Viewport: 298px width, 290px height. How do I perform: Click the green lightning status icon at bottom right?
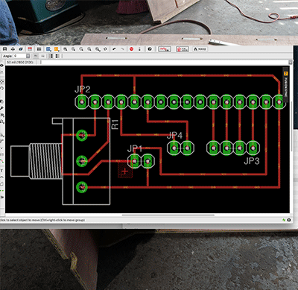pyautogui.click(x=284, y=220)
